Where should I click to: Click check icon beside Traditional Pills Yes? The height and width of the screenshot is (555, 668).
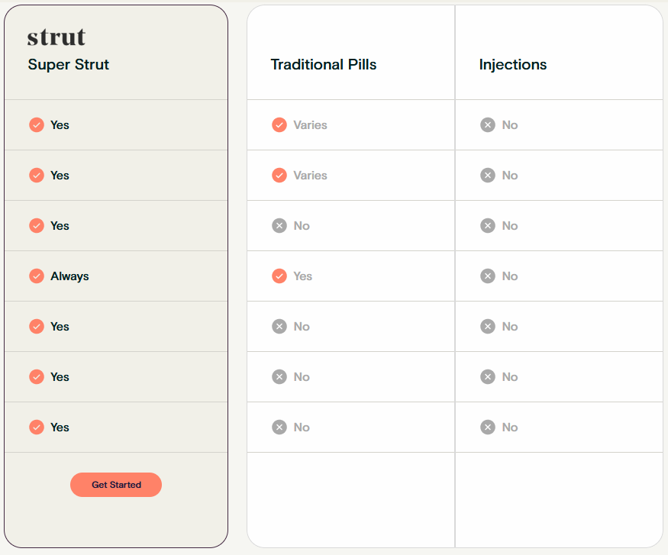click(279, 276)
